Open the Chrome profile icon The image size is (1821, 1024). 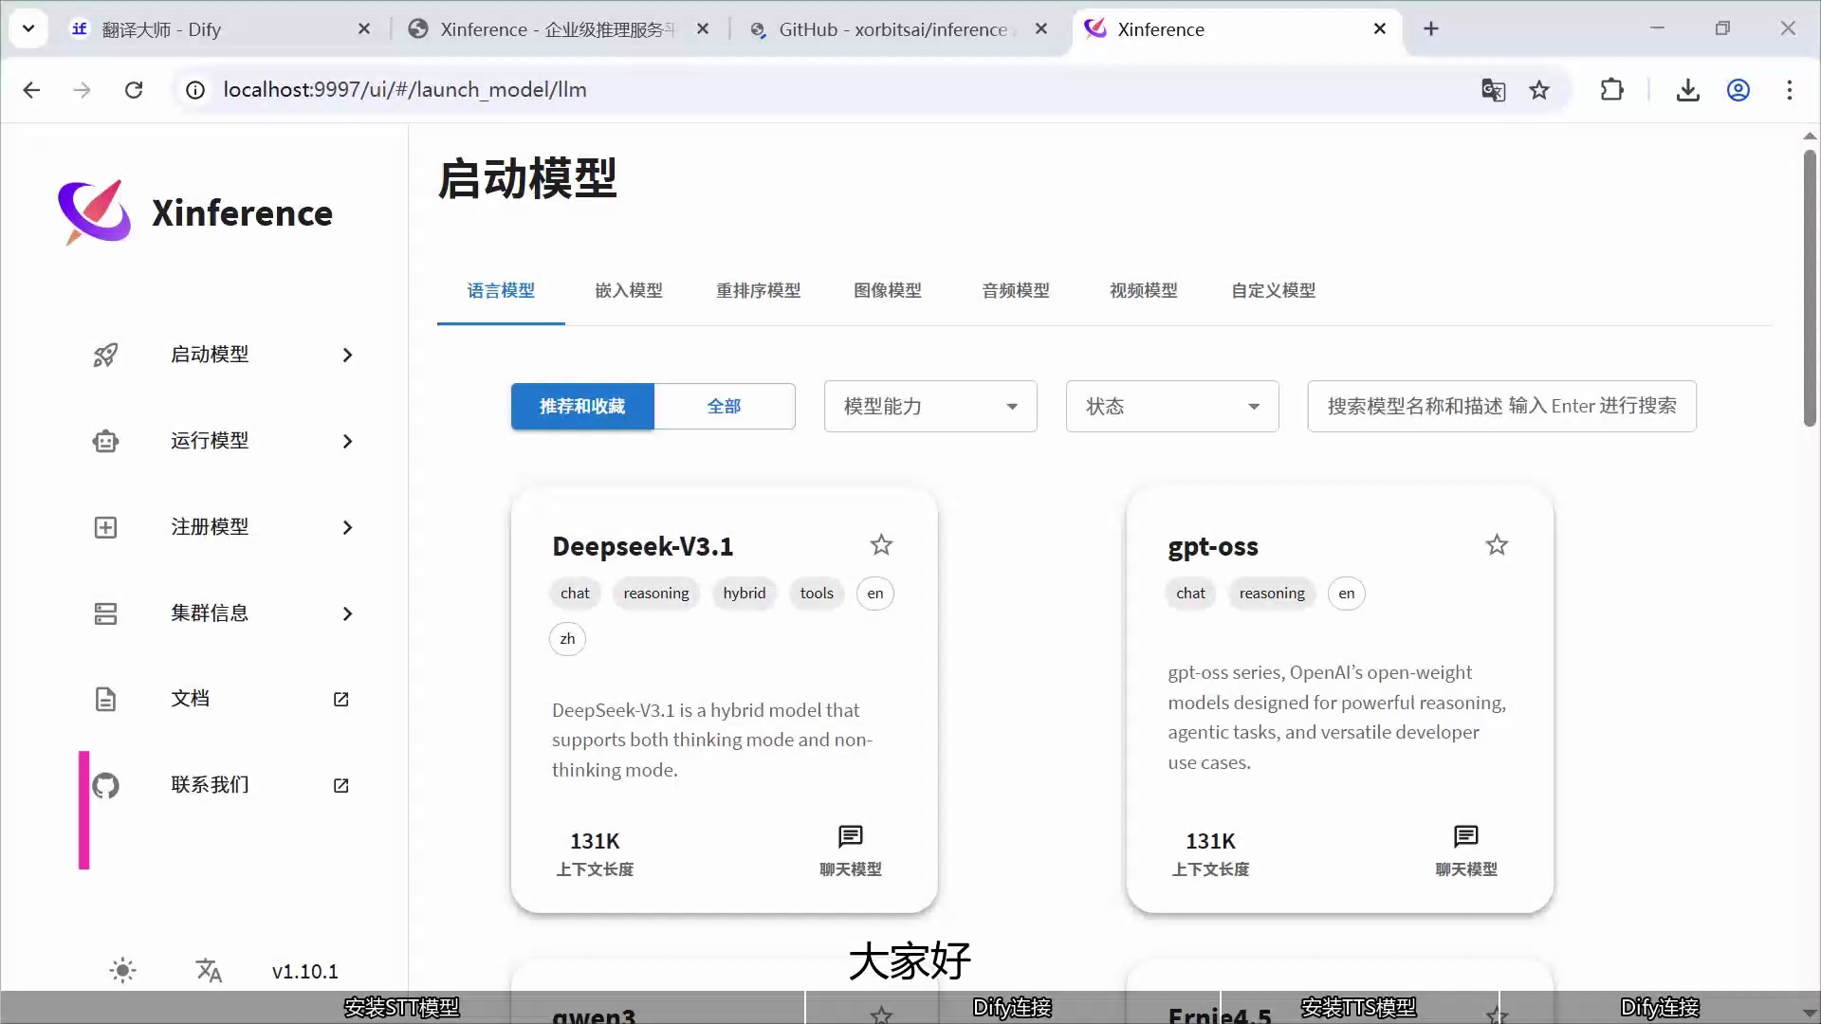tap(1738, 90)
